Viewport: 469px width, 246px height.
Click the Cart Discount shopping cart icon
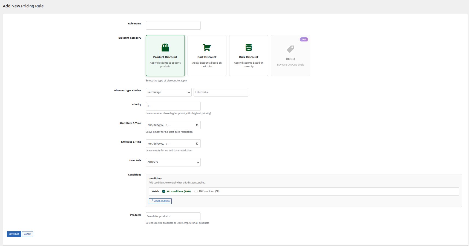click(x=207, y=48)
